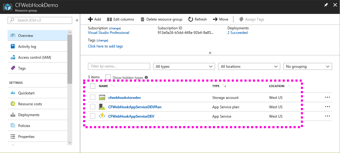340x153 pixels.
Task: Sort by the TYPE column arrows
Action: (x=224, y=86)
